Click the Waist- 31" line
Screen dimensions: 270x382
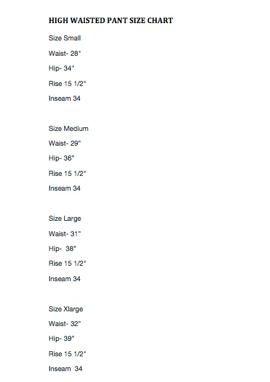[x=65, y=234]
